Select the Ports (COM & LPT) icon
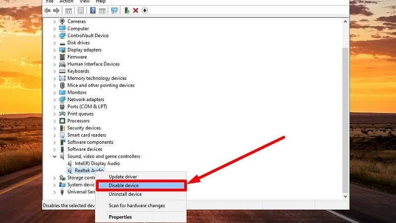 tap(62, 107)
